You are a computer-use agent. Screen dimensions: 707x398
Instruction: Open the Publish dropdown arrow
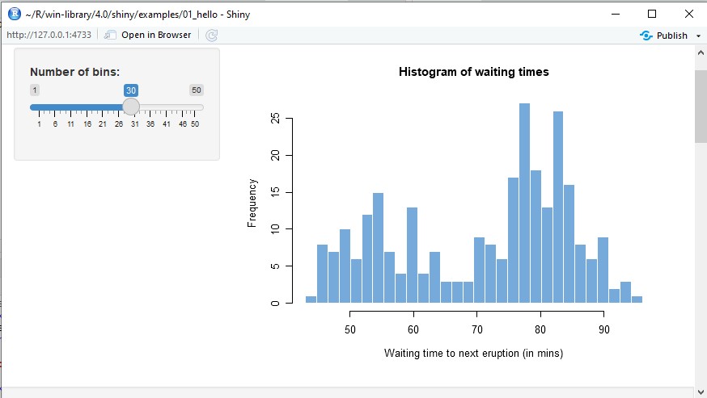pyautogui.click(x=696, y=36)
